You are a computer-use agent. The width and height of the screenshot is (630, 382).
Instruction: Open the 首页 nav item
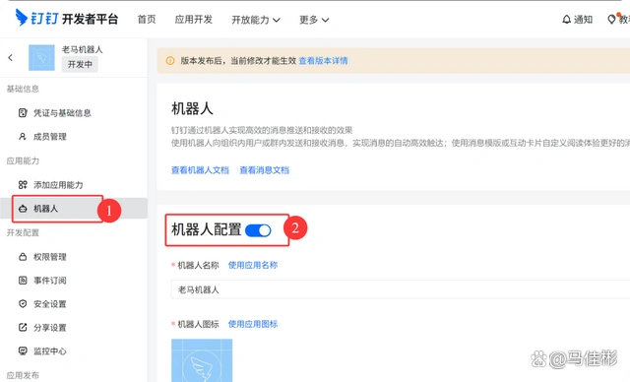tap(147, 20)
